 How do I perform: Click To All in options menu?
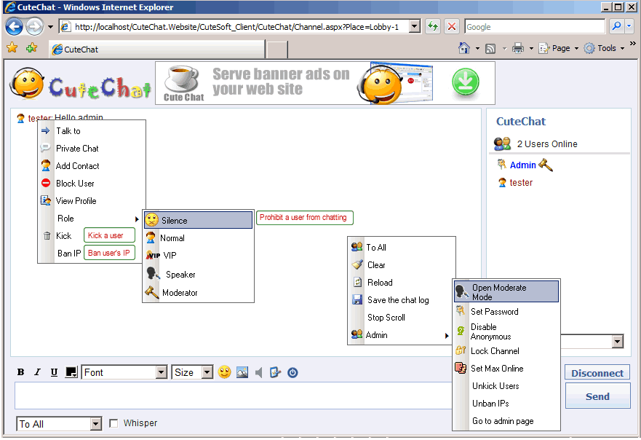pos(401,247)
